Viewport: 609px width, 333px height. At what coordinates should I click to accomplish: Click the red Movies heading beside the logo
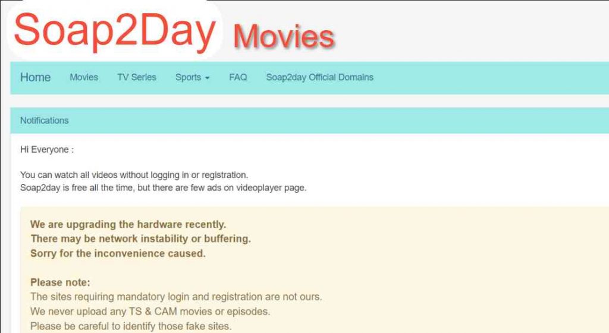284,36
